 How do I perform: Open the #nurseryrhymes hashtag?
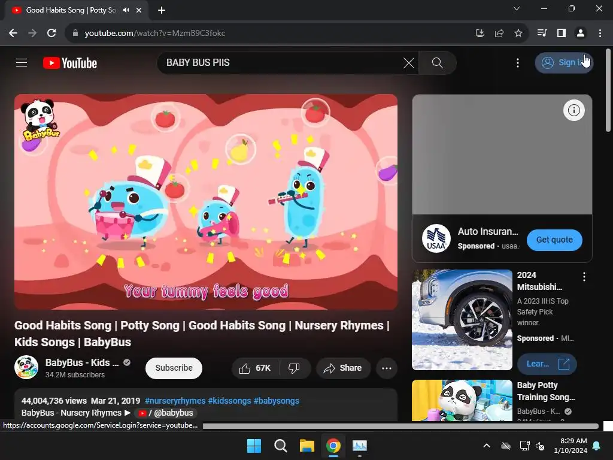point(175,401)
